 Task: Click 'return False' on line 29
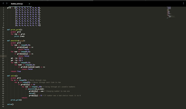click(27, 69)
